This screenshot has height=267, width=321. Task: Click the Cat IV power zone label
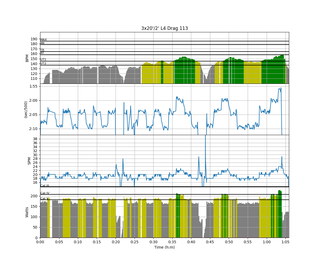pos(45,193)
